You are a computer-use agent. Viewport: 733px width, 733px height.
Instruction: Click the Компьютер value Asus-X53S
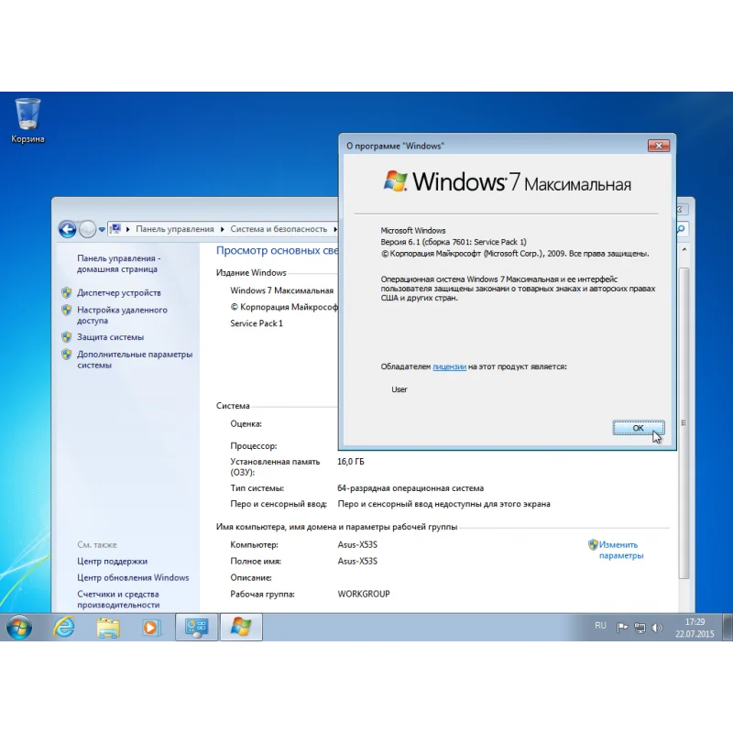coord(357,544)
